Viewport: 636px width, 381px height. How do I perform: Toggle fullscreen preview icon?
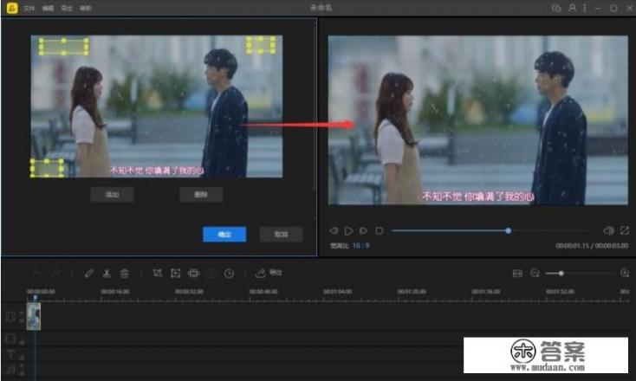click(x=624, y=230)
